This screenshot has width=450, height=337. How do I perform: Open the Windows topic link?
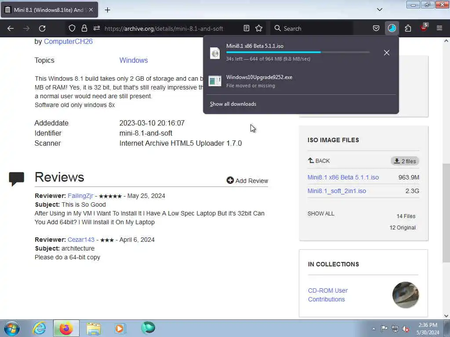point(134,60)
